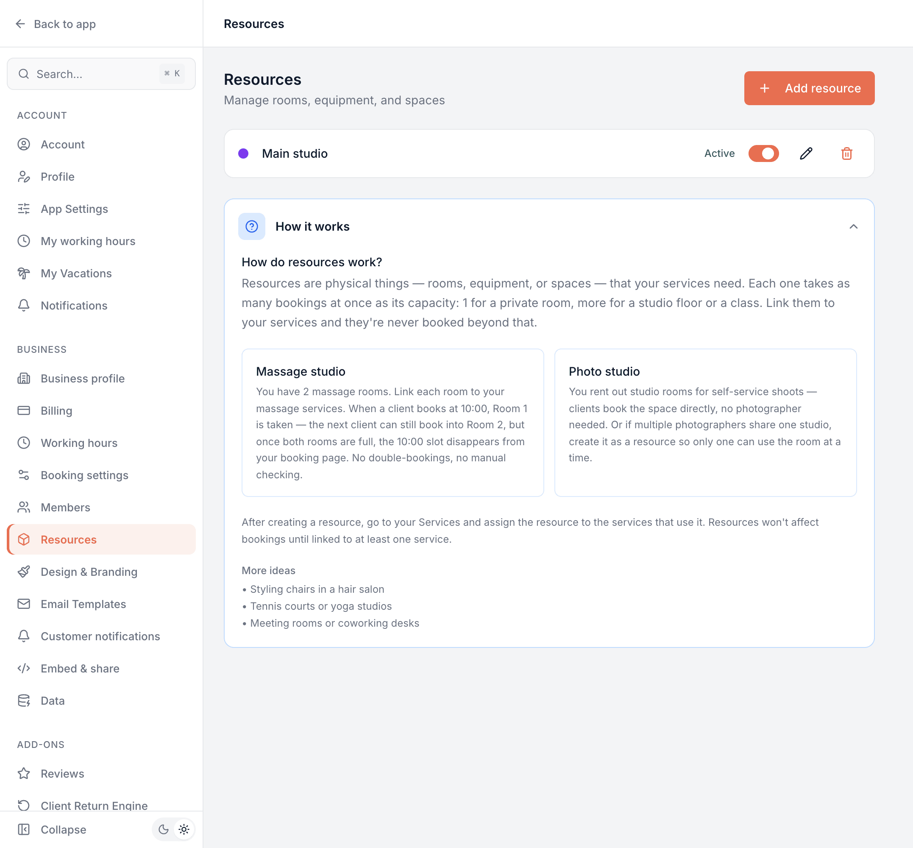Click the Embed & share code icon
Image resolution: width=913 pixels, height=848 pixels.
(x=24, y=668)
